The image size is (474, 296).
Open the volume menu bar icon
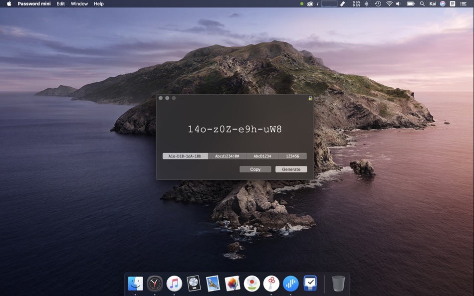(x=399, y=4)
